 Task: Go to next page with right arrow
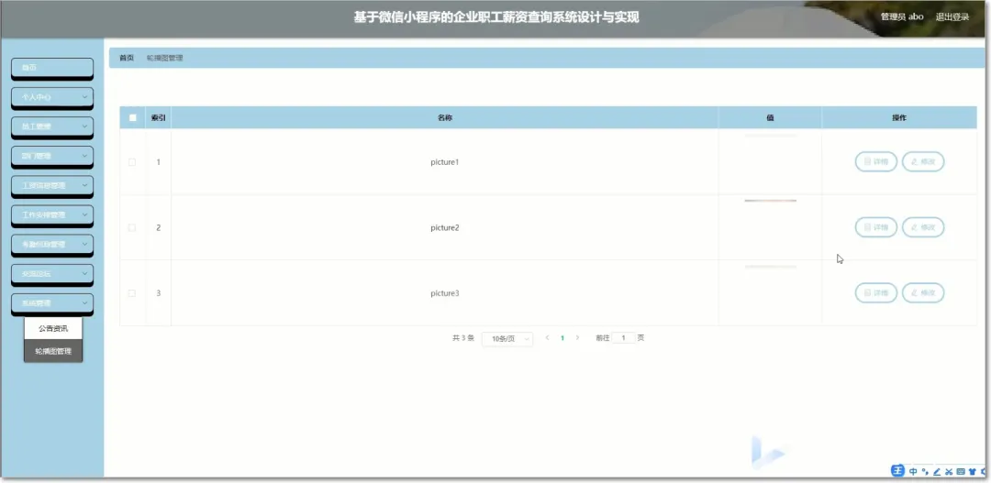pos(577,338)
